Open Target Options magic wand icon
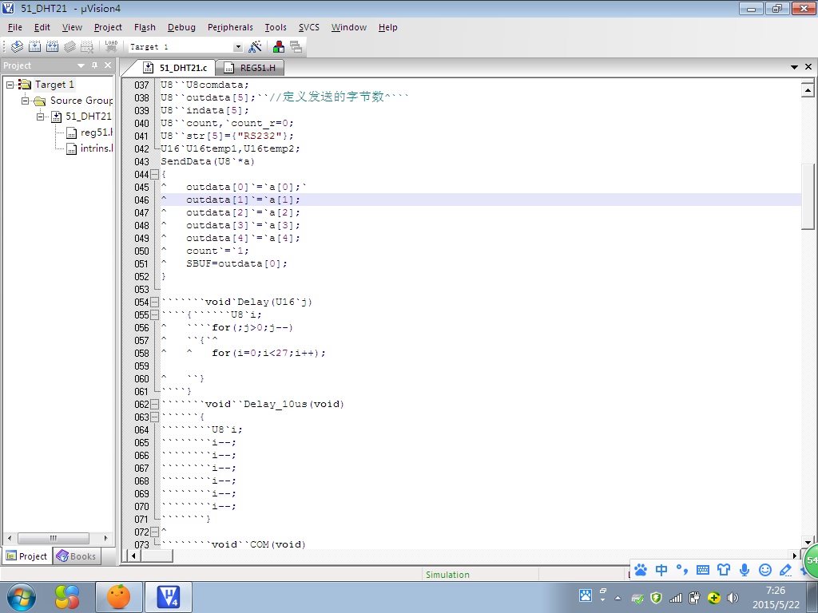The image size is (818, 613). [x=255, y=47]
